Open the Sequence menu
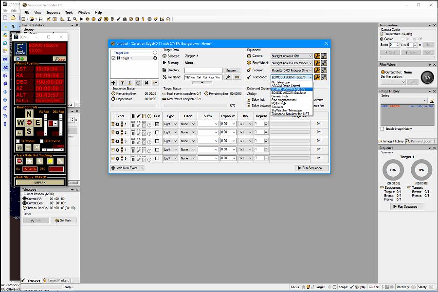The width and height of the screenshot is (438, 292). pos(53,13)
